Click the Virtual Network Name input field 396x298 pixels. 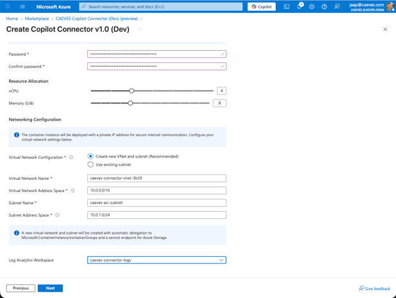click(x=157, y=179)
